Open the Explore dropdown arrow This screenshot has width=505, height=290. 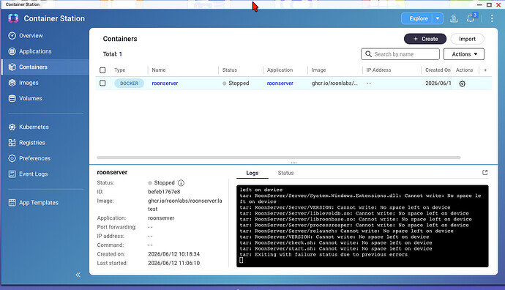point(438,18)
